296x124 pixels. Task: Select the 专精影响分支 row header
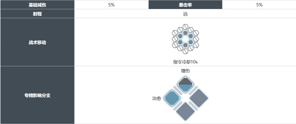point(37,95)
